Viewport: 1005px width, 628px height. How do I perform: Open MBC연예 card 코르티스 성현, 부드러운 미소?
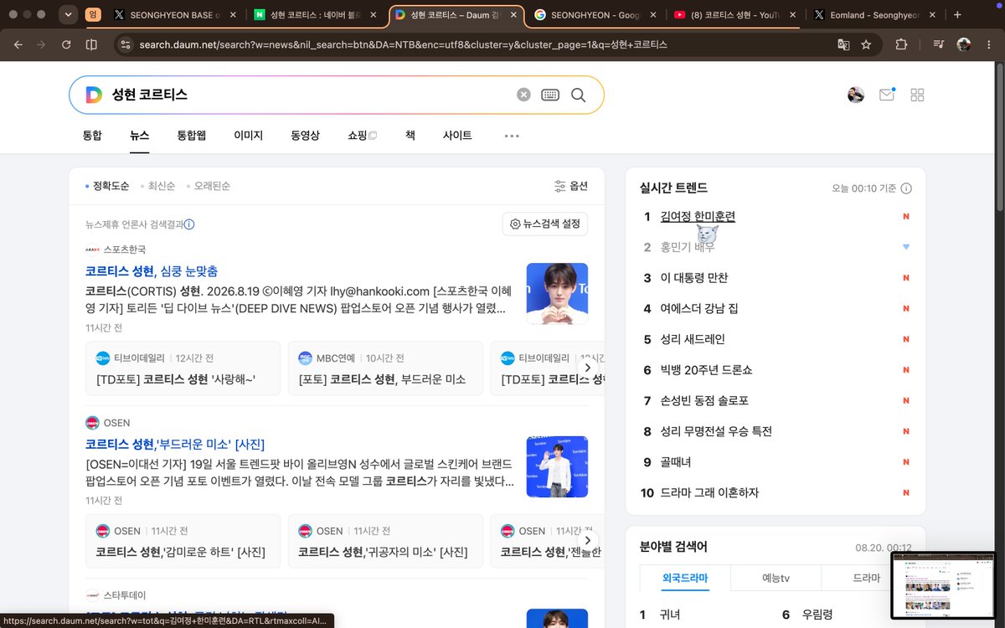[385, 369]
